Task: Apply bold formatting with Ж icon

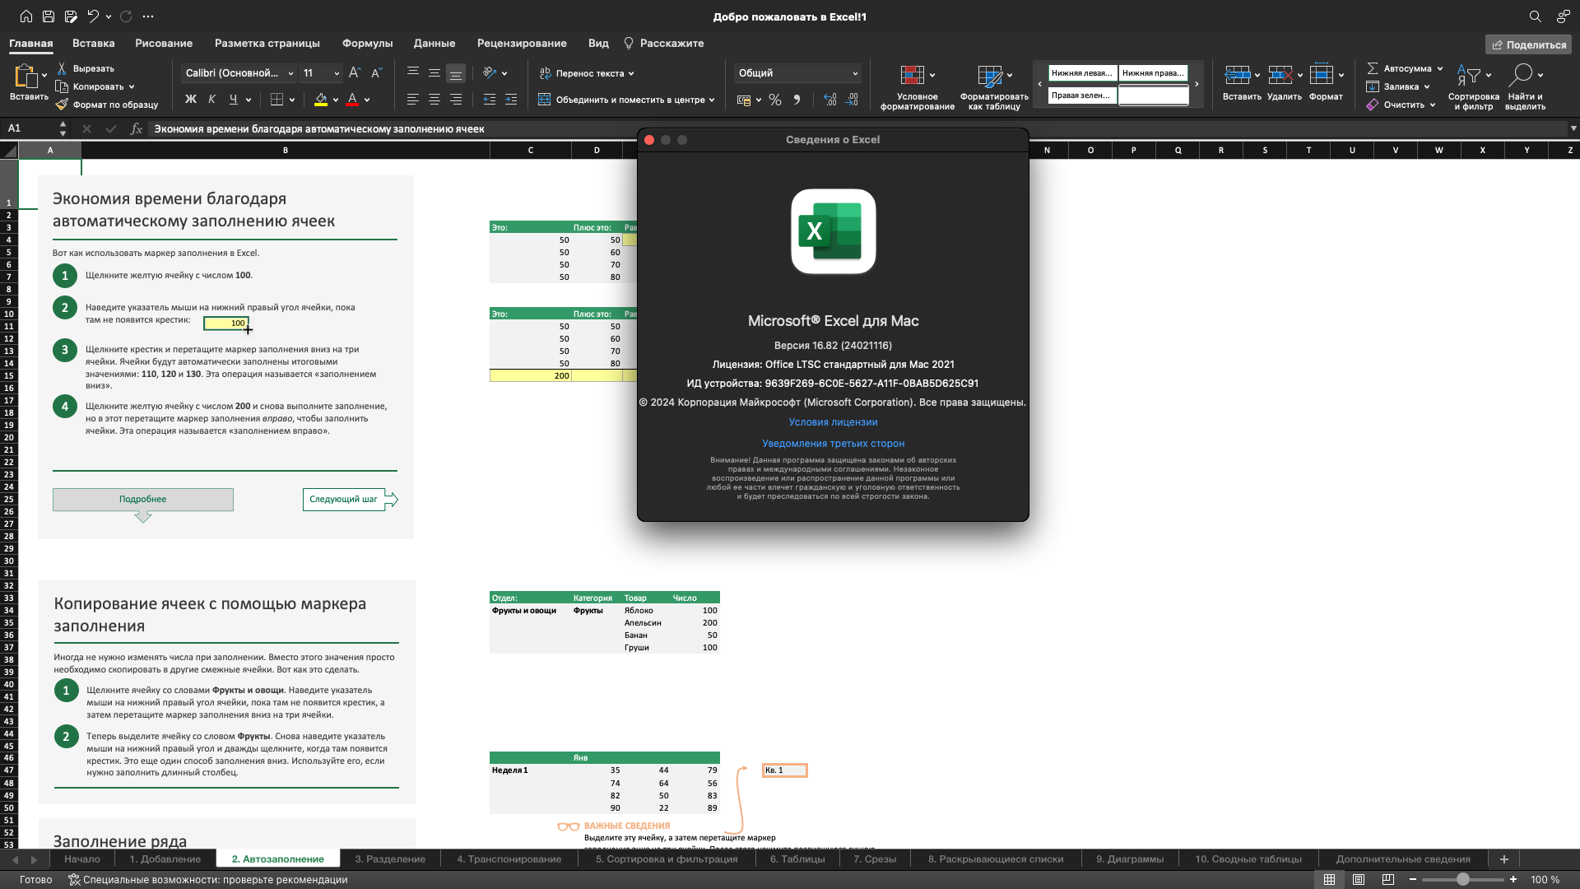Action: [191, 100]
